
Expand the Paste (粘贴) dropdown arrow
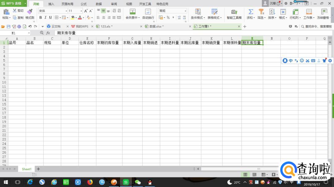tap(10, 18)
